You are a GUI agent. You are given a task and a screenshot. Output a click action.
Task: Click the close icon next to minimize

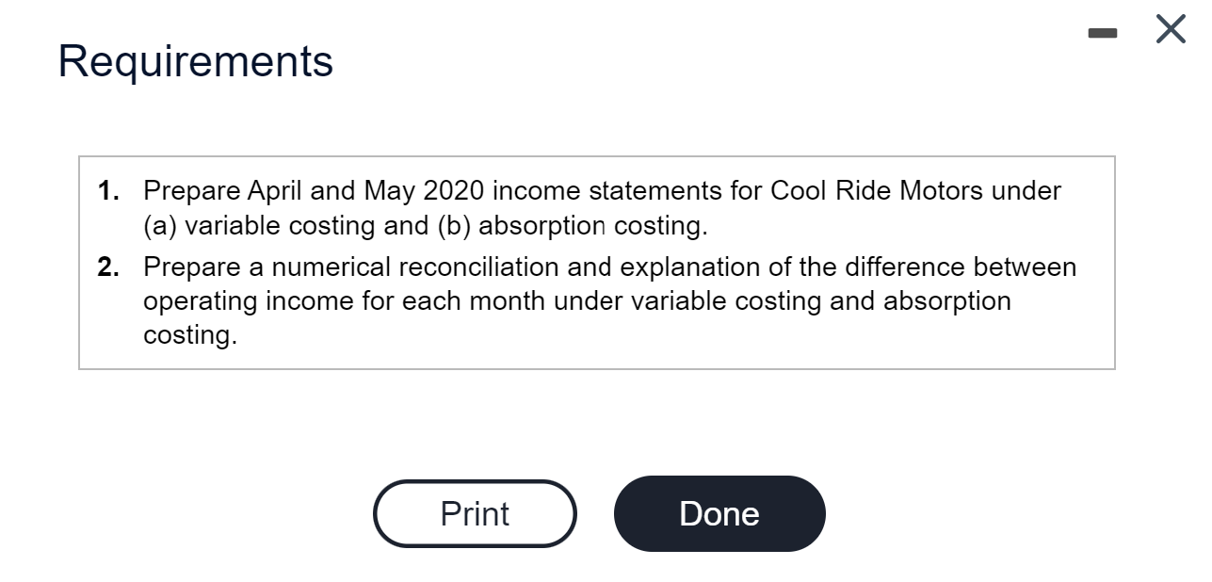[1169, 28]
